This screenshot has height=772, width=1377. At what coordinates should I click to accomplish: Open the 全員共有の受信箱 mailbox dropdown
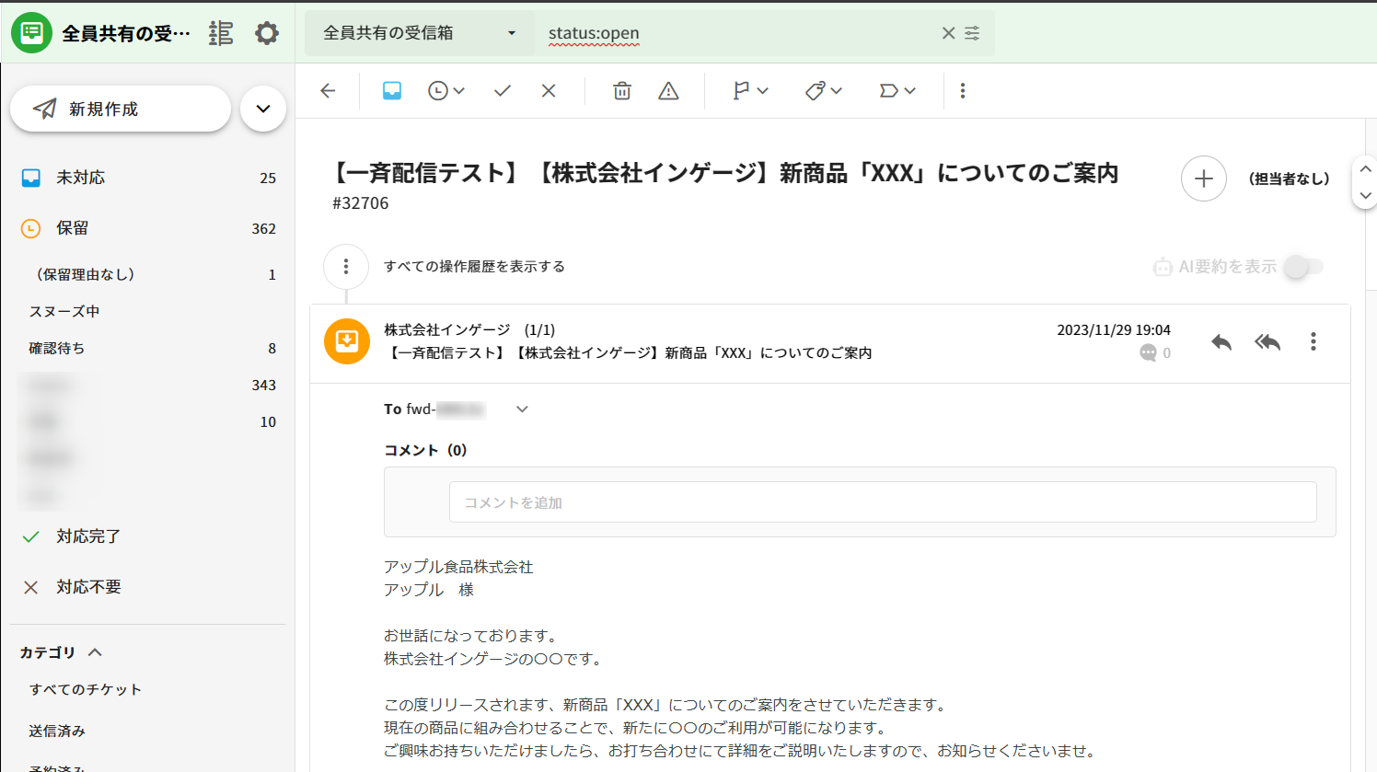pyautogui.click(x=420, y=33)
